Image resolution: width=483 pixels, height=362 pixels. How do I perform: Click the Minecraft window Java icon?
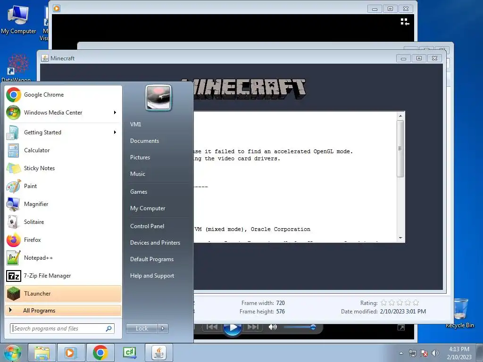point(45,58)
